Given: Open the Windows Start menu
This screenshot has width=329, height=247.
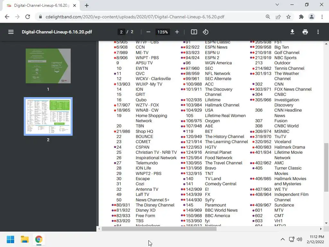Looking at the screenshot, I should pos(10,239).
